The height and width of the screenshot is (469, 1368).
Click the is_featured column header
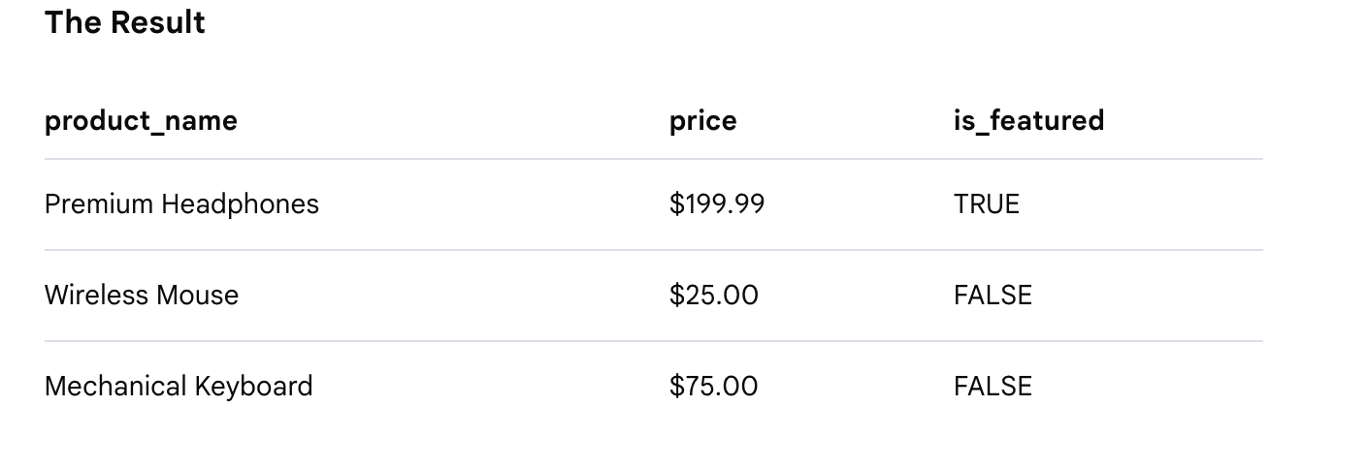click(1028, 120)
